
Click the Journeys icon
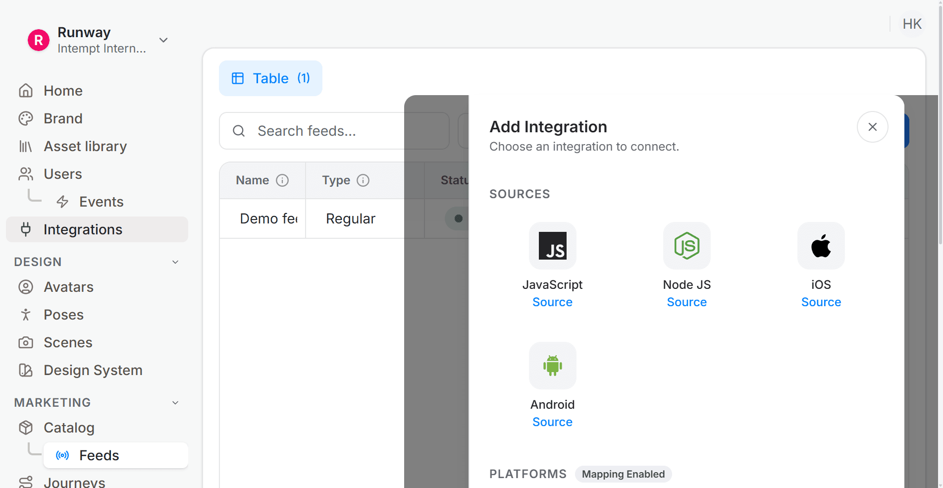[26, 482]
